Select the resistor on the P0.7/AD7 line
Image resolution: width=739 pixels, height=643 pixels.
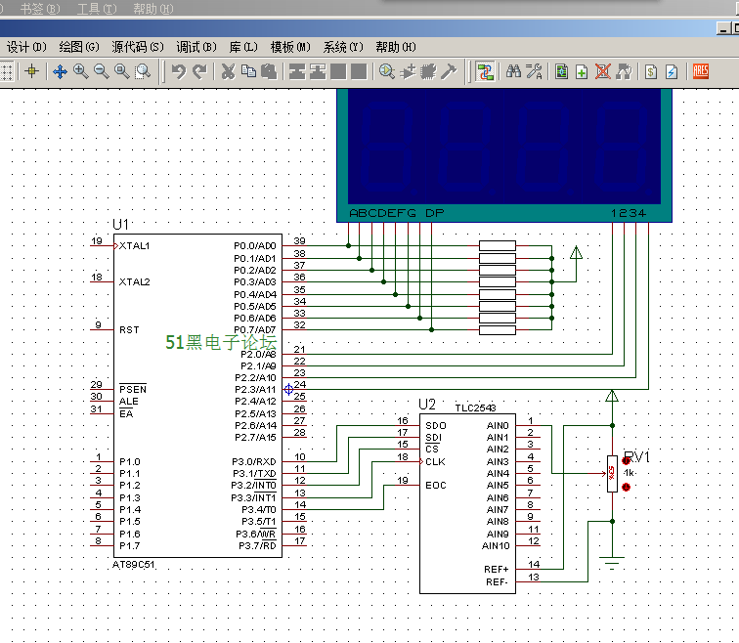tap(498, 329)
